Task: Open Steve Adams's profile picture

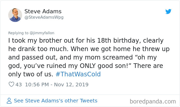Action: (15, 15)
